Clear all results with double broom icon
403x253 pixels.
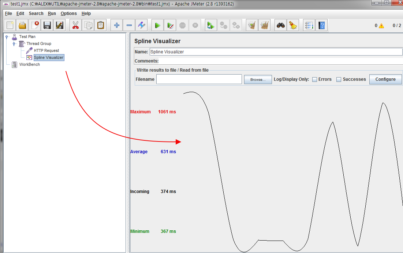click(x=264, y=25)
